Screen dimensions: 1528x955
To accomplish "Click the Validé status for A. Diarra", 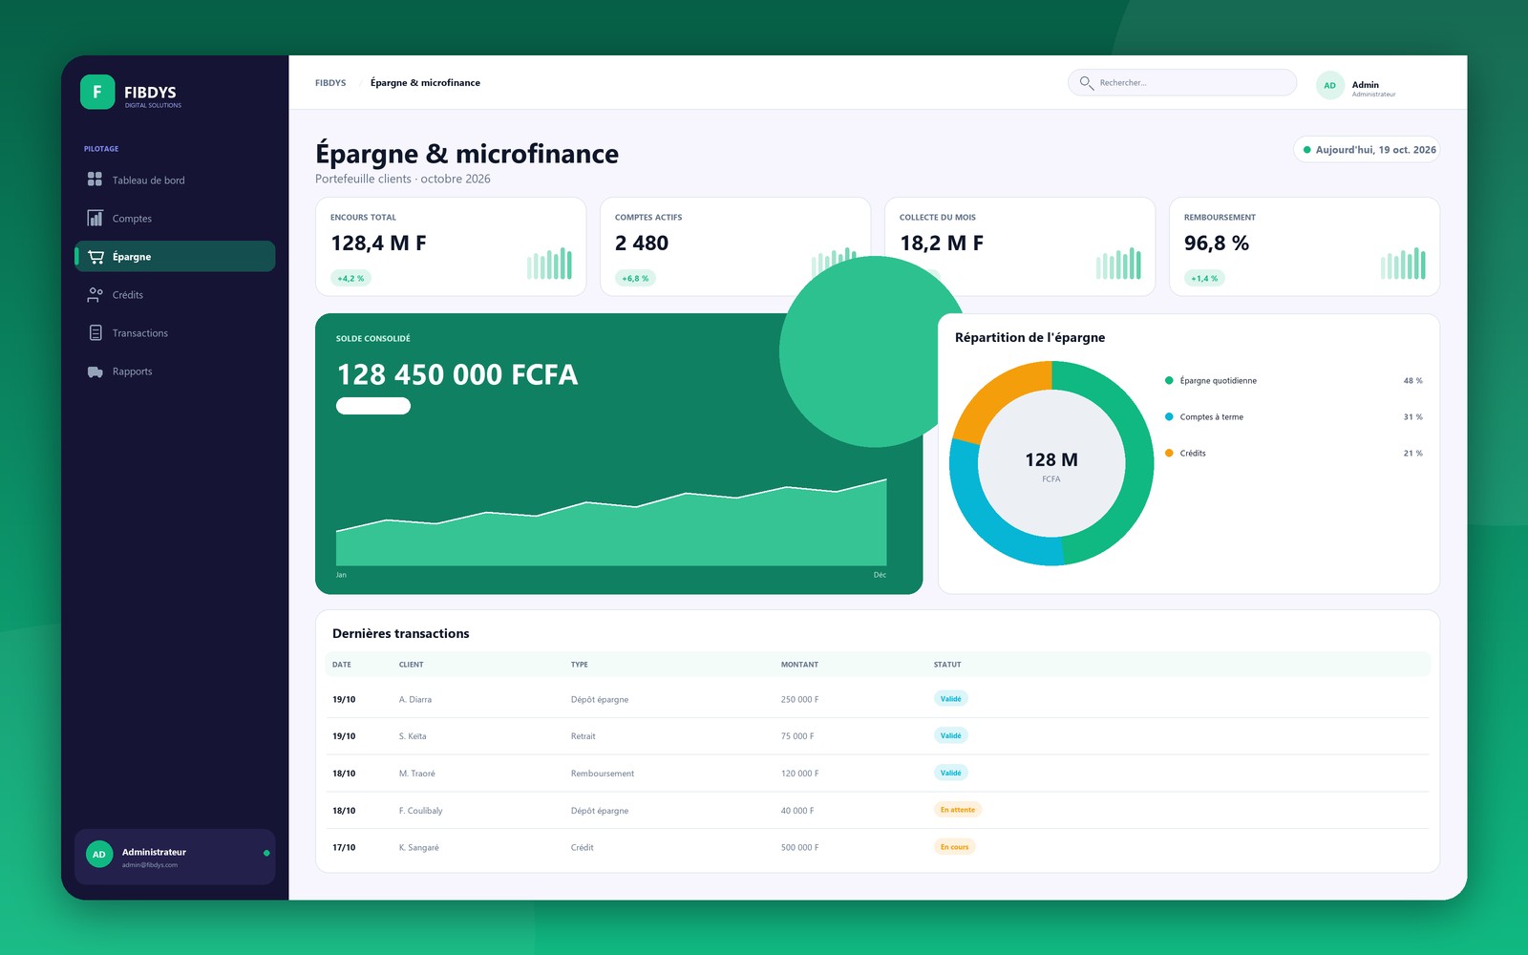I will (x=951, y=699).
